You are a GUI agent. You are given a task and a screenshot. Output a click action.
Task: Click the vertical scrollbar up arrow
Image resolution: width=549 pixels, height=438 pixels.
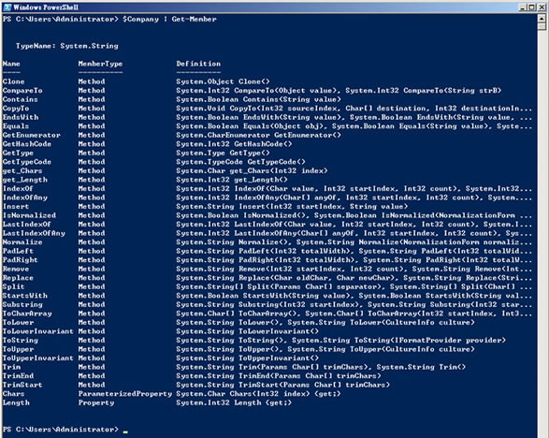tap(542, 18)
